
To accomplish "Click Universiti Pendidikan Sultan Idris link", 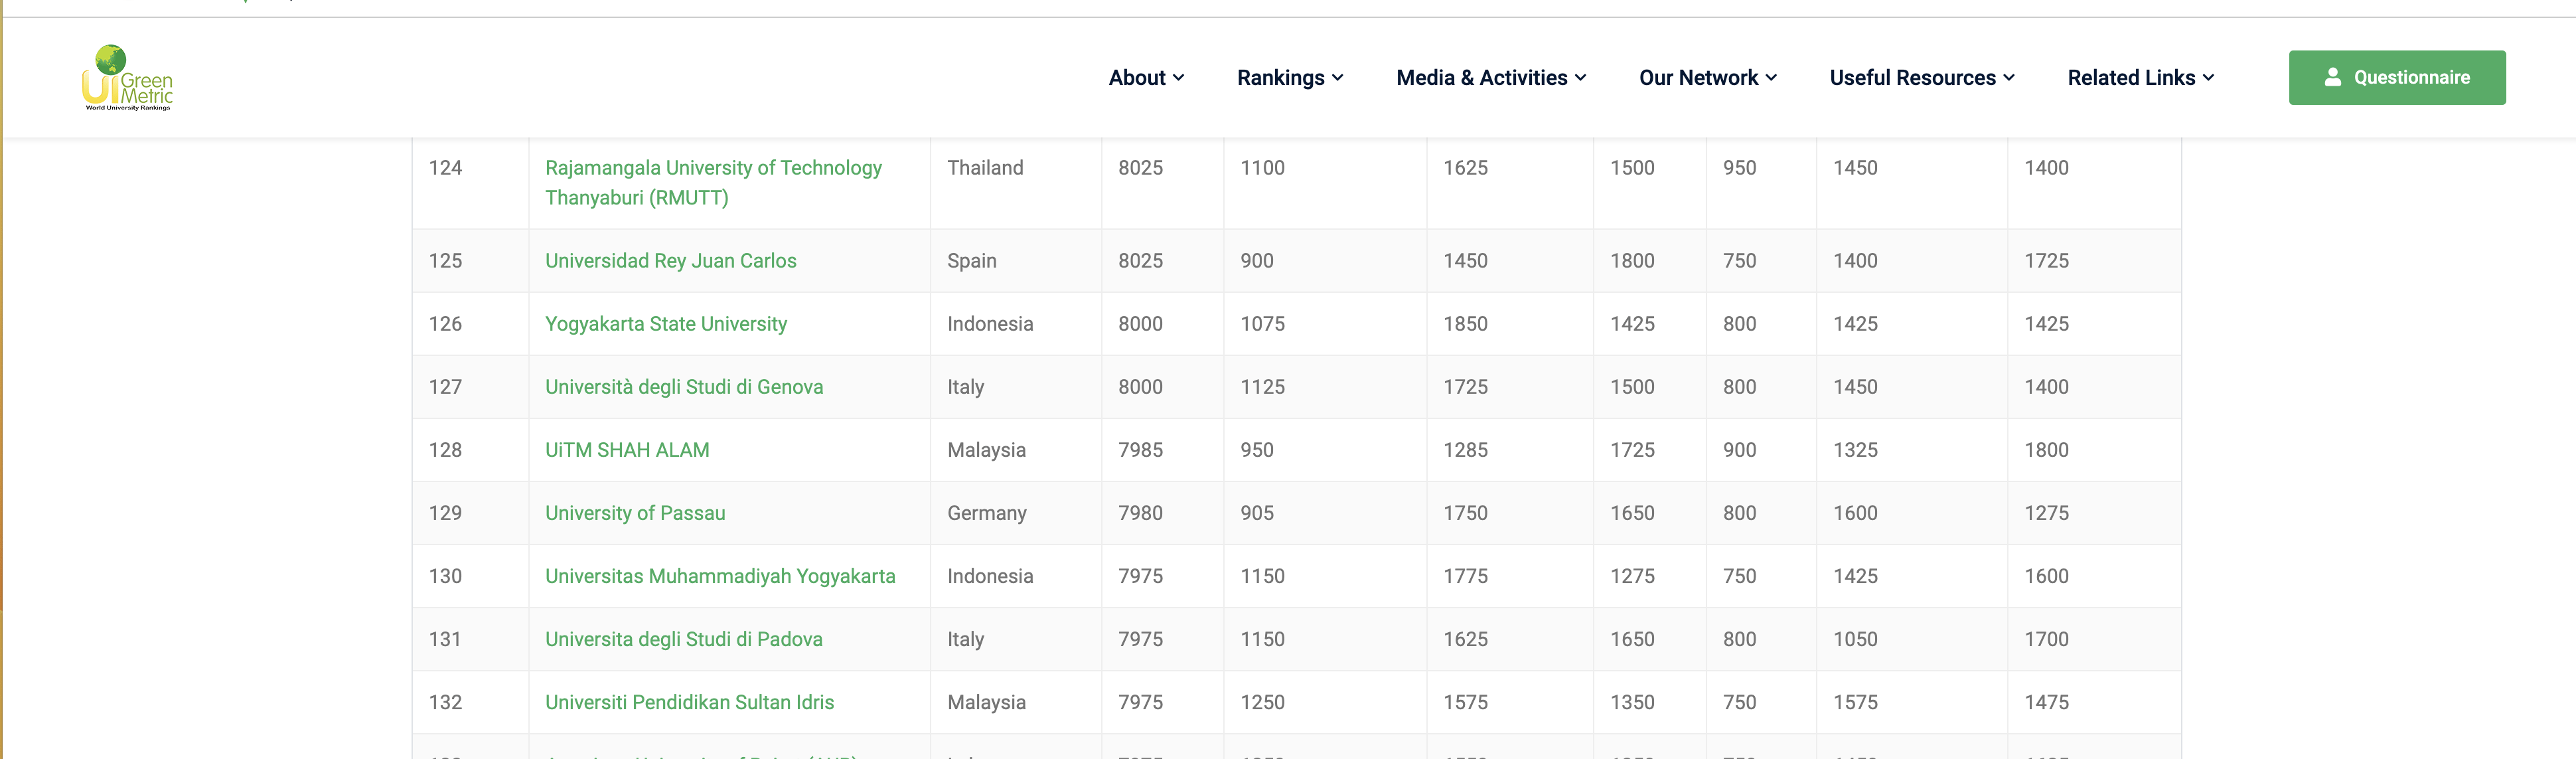I will [x=689, y=702].
